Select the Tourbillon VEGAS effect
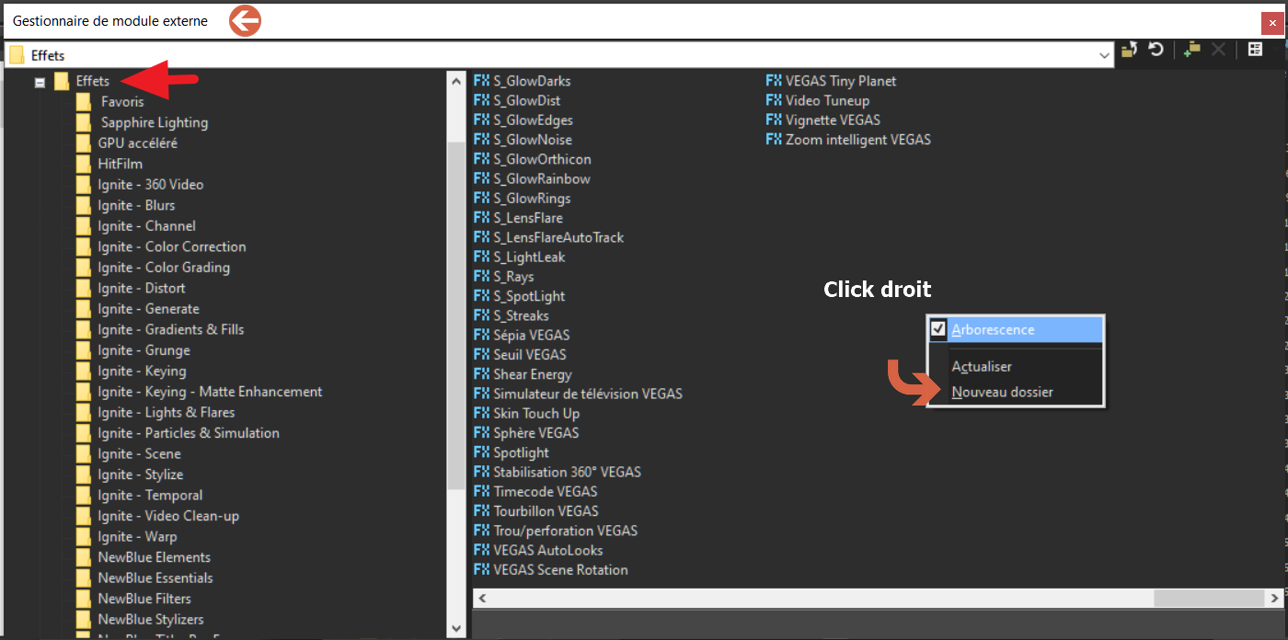Image resolution: width=1288 pixels, height=640 pixels. point(546,511)
